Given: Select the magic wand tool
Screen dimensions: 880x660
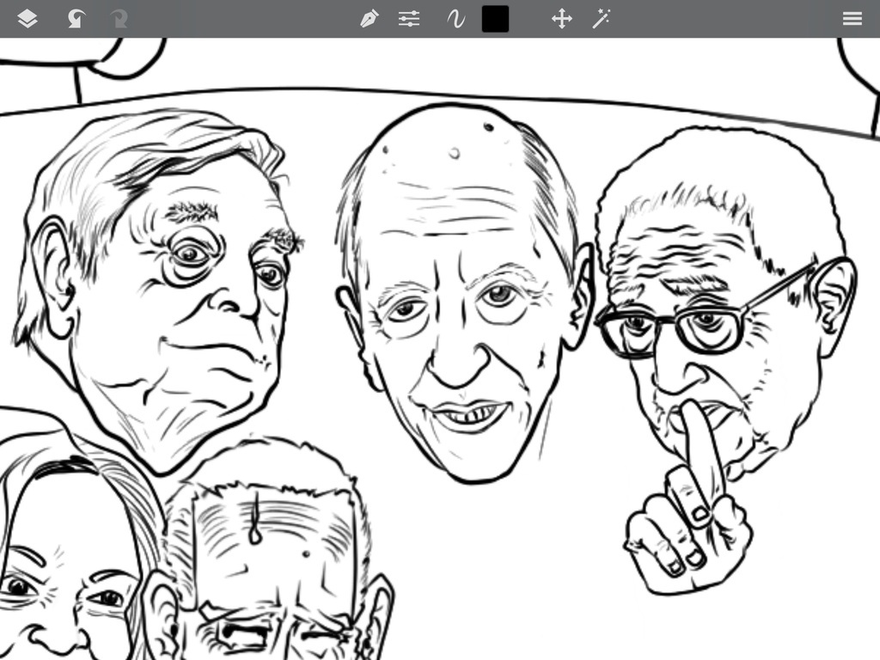Looking at the screenshot, I should (x=602, y=19).
